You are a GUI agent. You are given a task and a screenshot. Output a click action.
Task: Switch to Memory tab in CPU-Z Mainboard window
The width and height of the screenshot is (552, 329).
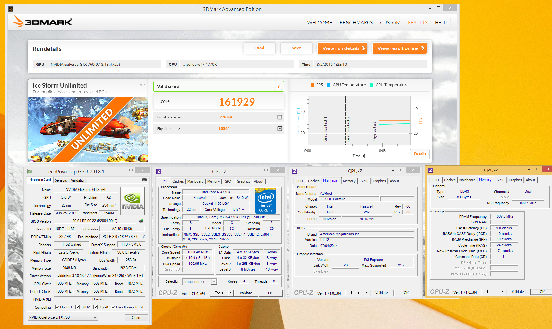(x=349, y=181)
